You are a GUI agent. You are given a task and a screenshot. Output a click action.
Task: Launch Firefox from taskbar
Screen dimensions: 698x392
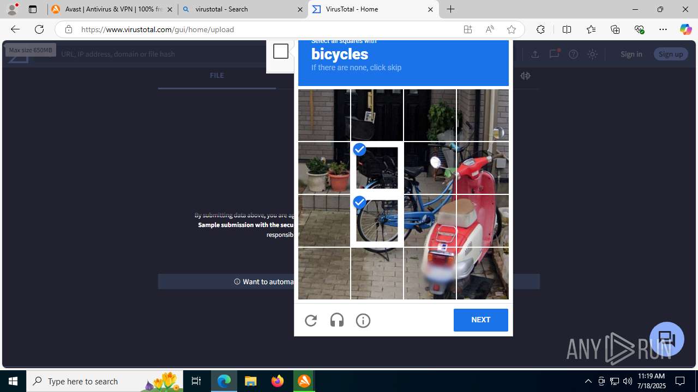[x=278, y=381]
